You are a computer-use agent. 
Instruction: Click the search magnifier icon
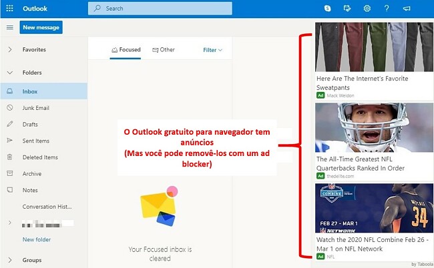(x=97, y=8)
